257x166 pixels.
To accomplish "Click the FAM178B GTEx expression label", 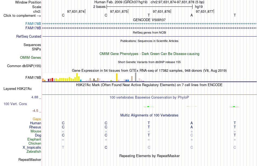I will [x=33, y=78].
